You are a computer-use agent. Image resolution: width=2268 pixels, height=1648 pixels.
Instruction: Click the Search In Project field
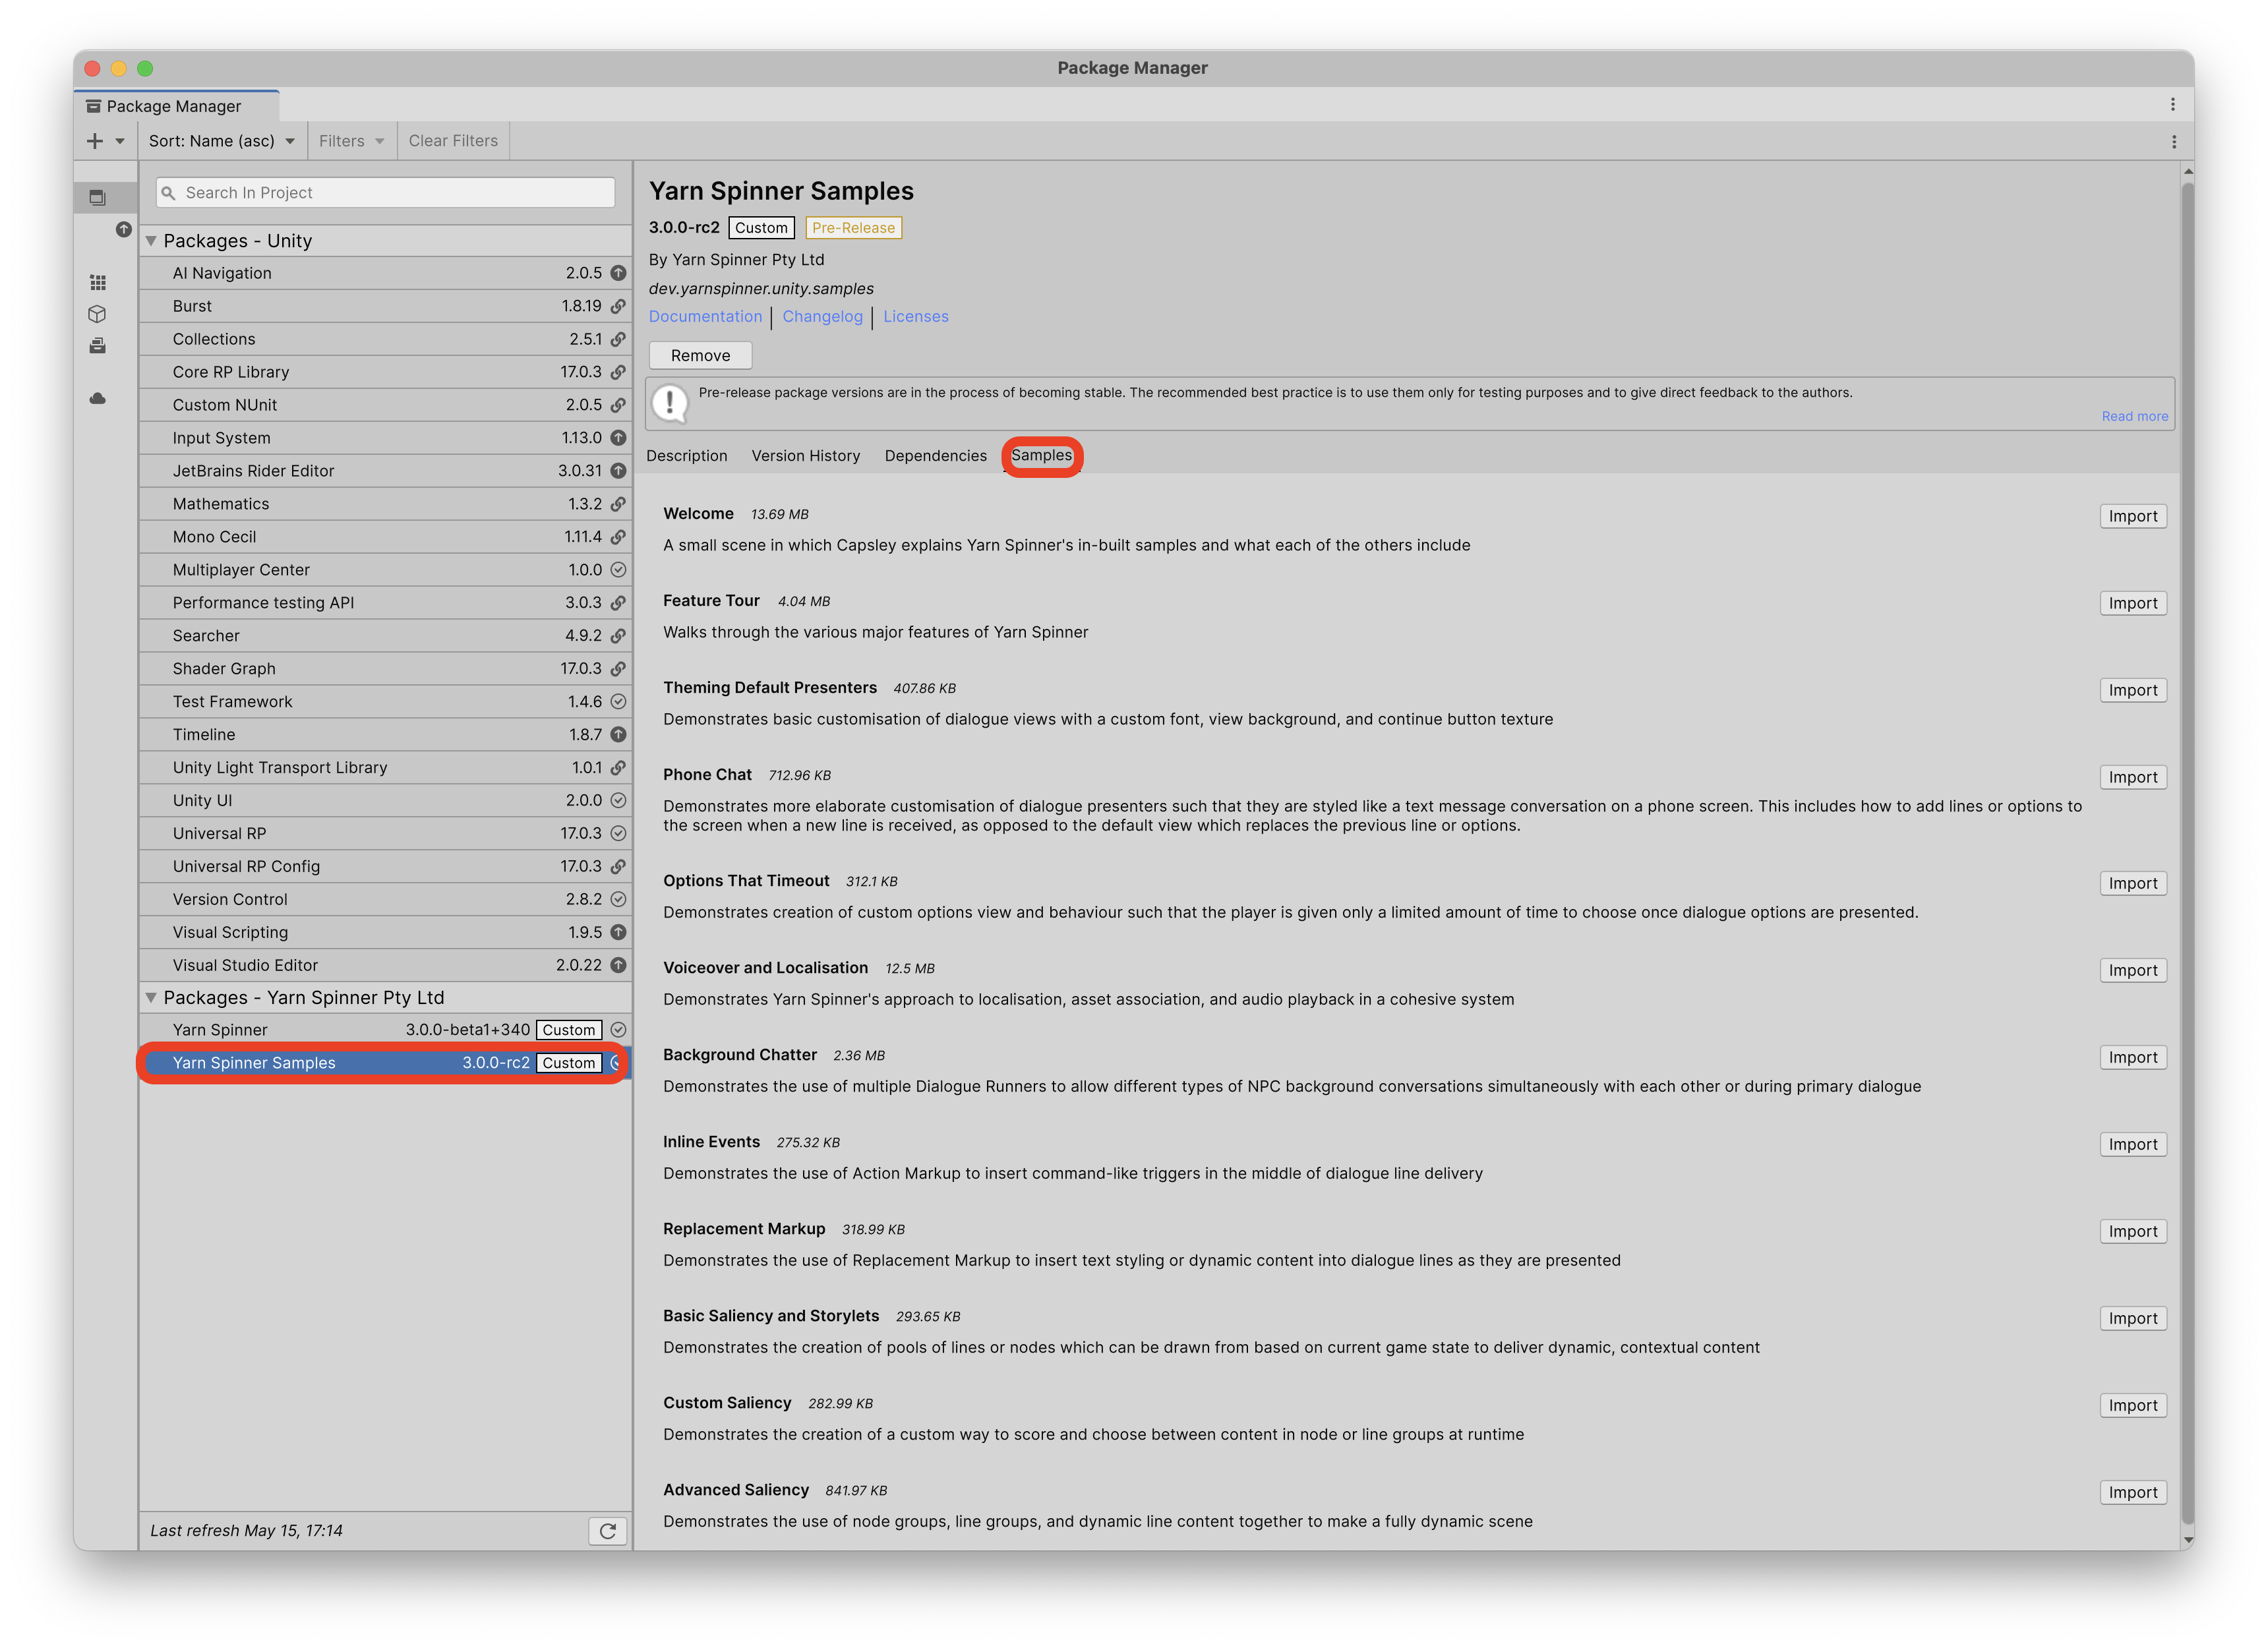[x=385, y=193]
